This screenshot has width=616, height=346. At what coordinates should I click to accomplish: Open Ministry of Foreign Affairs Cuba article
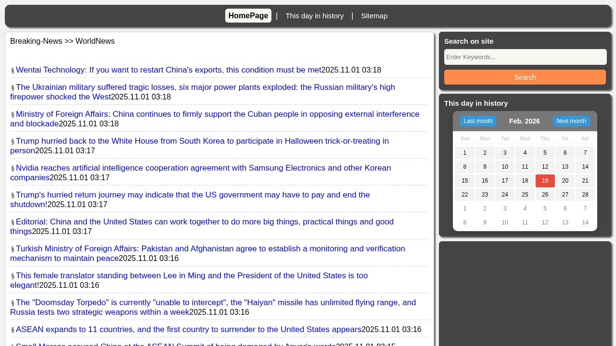tap(217, 114)
